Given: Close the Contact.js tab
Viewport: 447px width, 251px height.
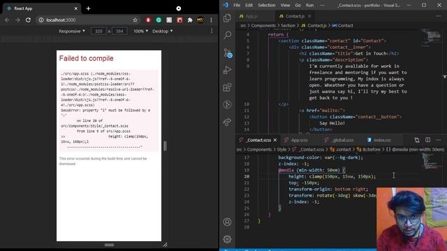Looking at the screenshot, I should pos(309,16).
